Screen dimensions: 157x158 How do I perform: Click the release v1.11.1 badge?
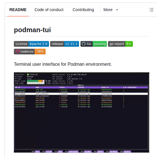65,44
